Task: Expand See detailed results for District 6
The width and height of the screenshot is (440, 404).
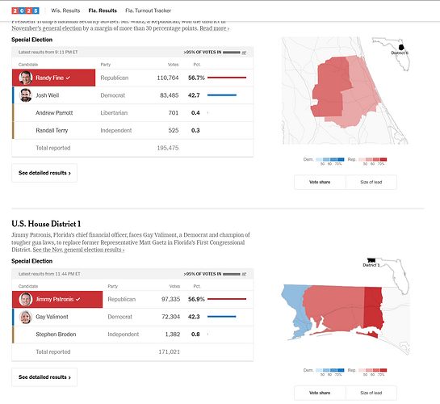Action: 44,173
